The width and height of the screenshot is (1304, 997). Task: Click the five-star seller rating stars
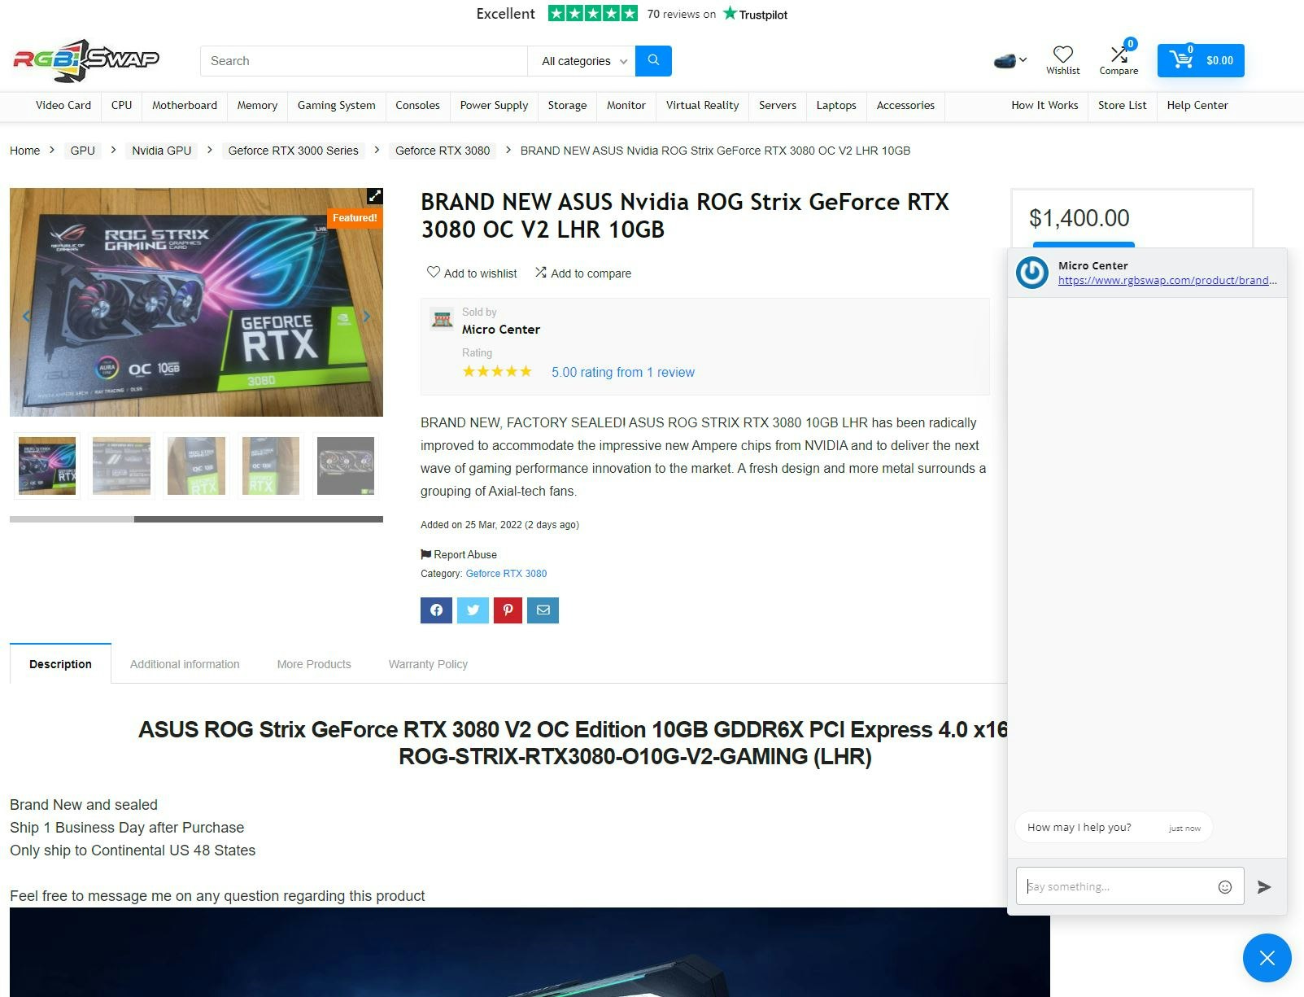497,372
